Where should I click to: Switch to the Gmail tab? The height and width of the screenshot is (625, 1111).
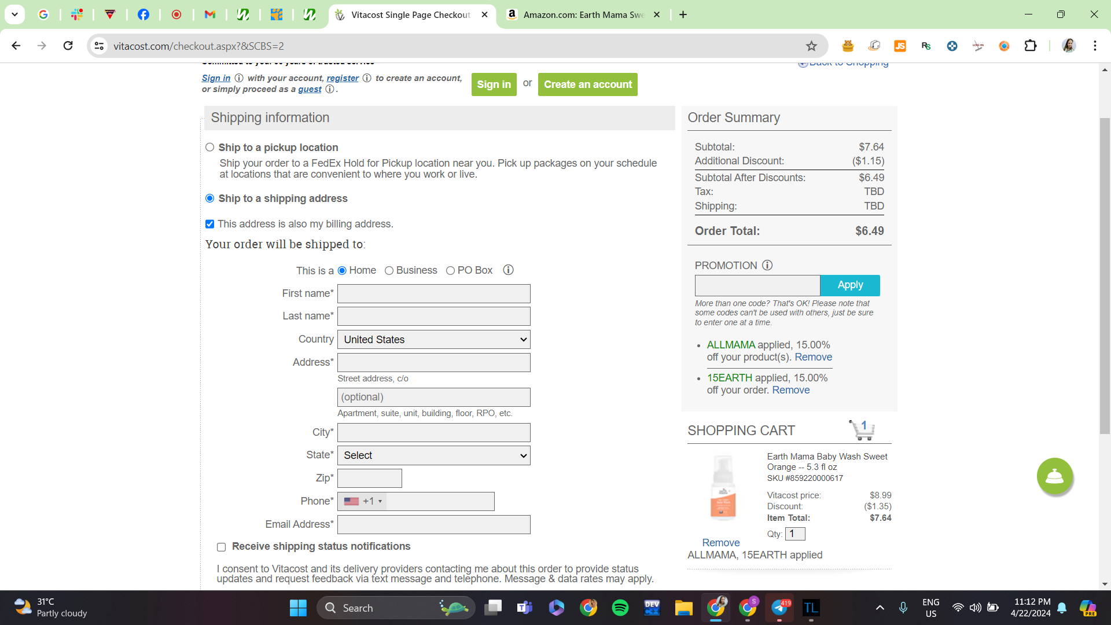209,14
